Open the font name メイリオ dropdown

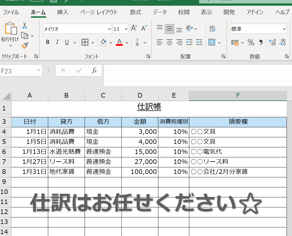pos(109,29)
